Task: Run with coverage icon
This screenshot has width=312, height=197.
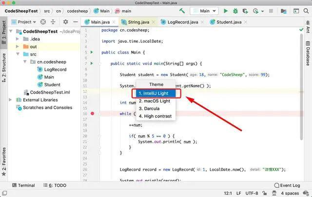Action: (245, 11)
